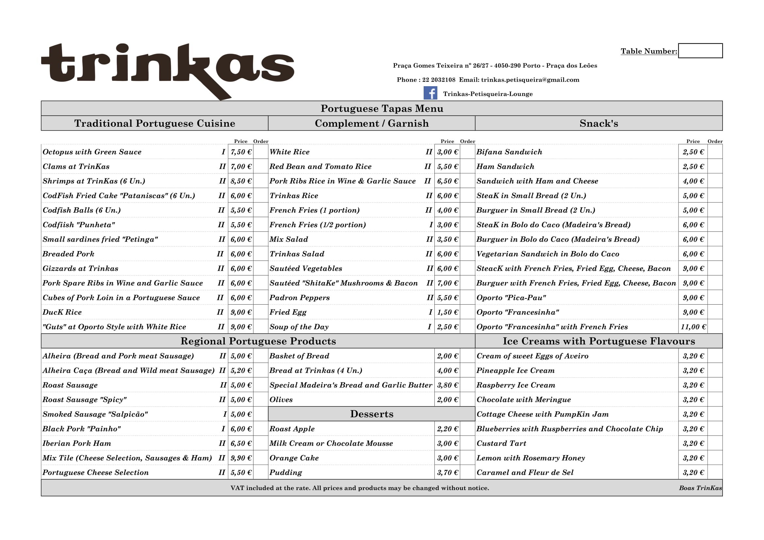
Task: Click the Facebook logo icon
Action: [x=430, y=93]
